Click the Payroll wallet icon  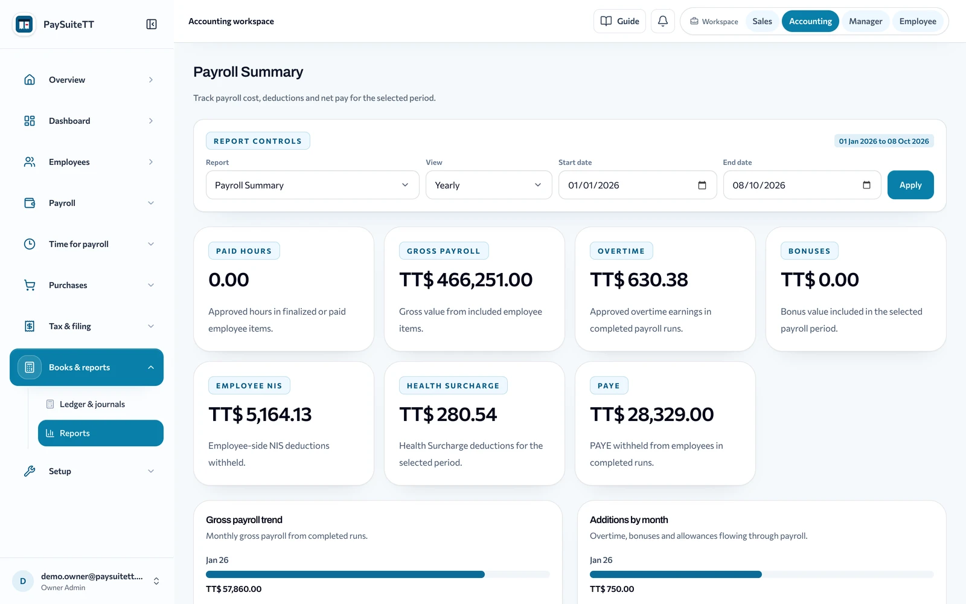(30, 203)
